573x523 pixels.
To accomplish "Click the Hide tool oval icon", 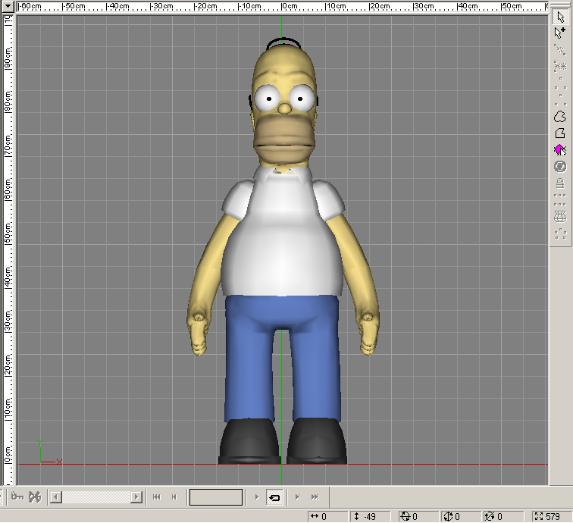I will [x=560, y=167].
